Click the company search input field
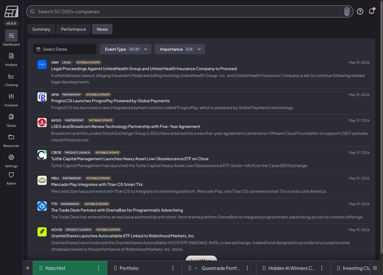383x275 pixels. pos(190,11)
